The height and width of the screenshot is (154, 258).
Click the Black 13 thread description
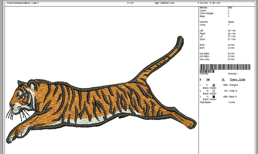pos(233,97)
